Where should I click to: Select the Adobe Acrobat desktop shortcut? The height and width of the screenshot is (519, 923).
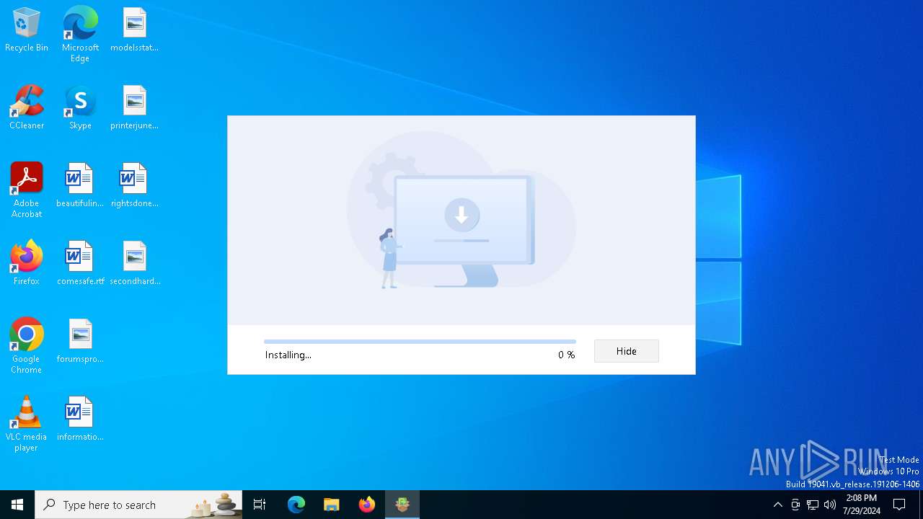click(27, 190)
